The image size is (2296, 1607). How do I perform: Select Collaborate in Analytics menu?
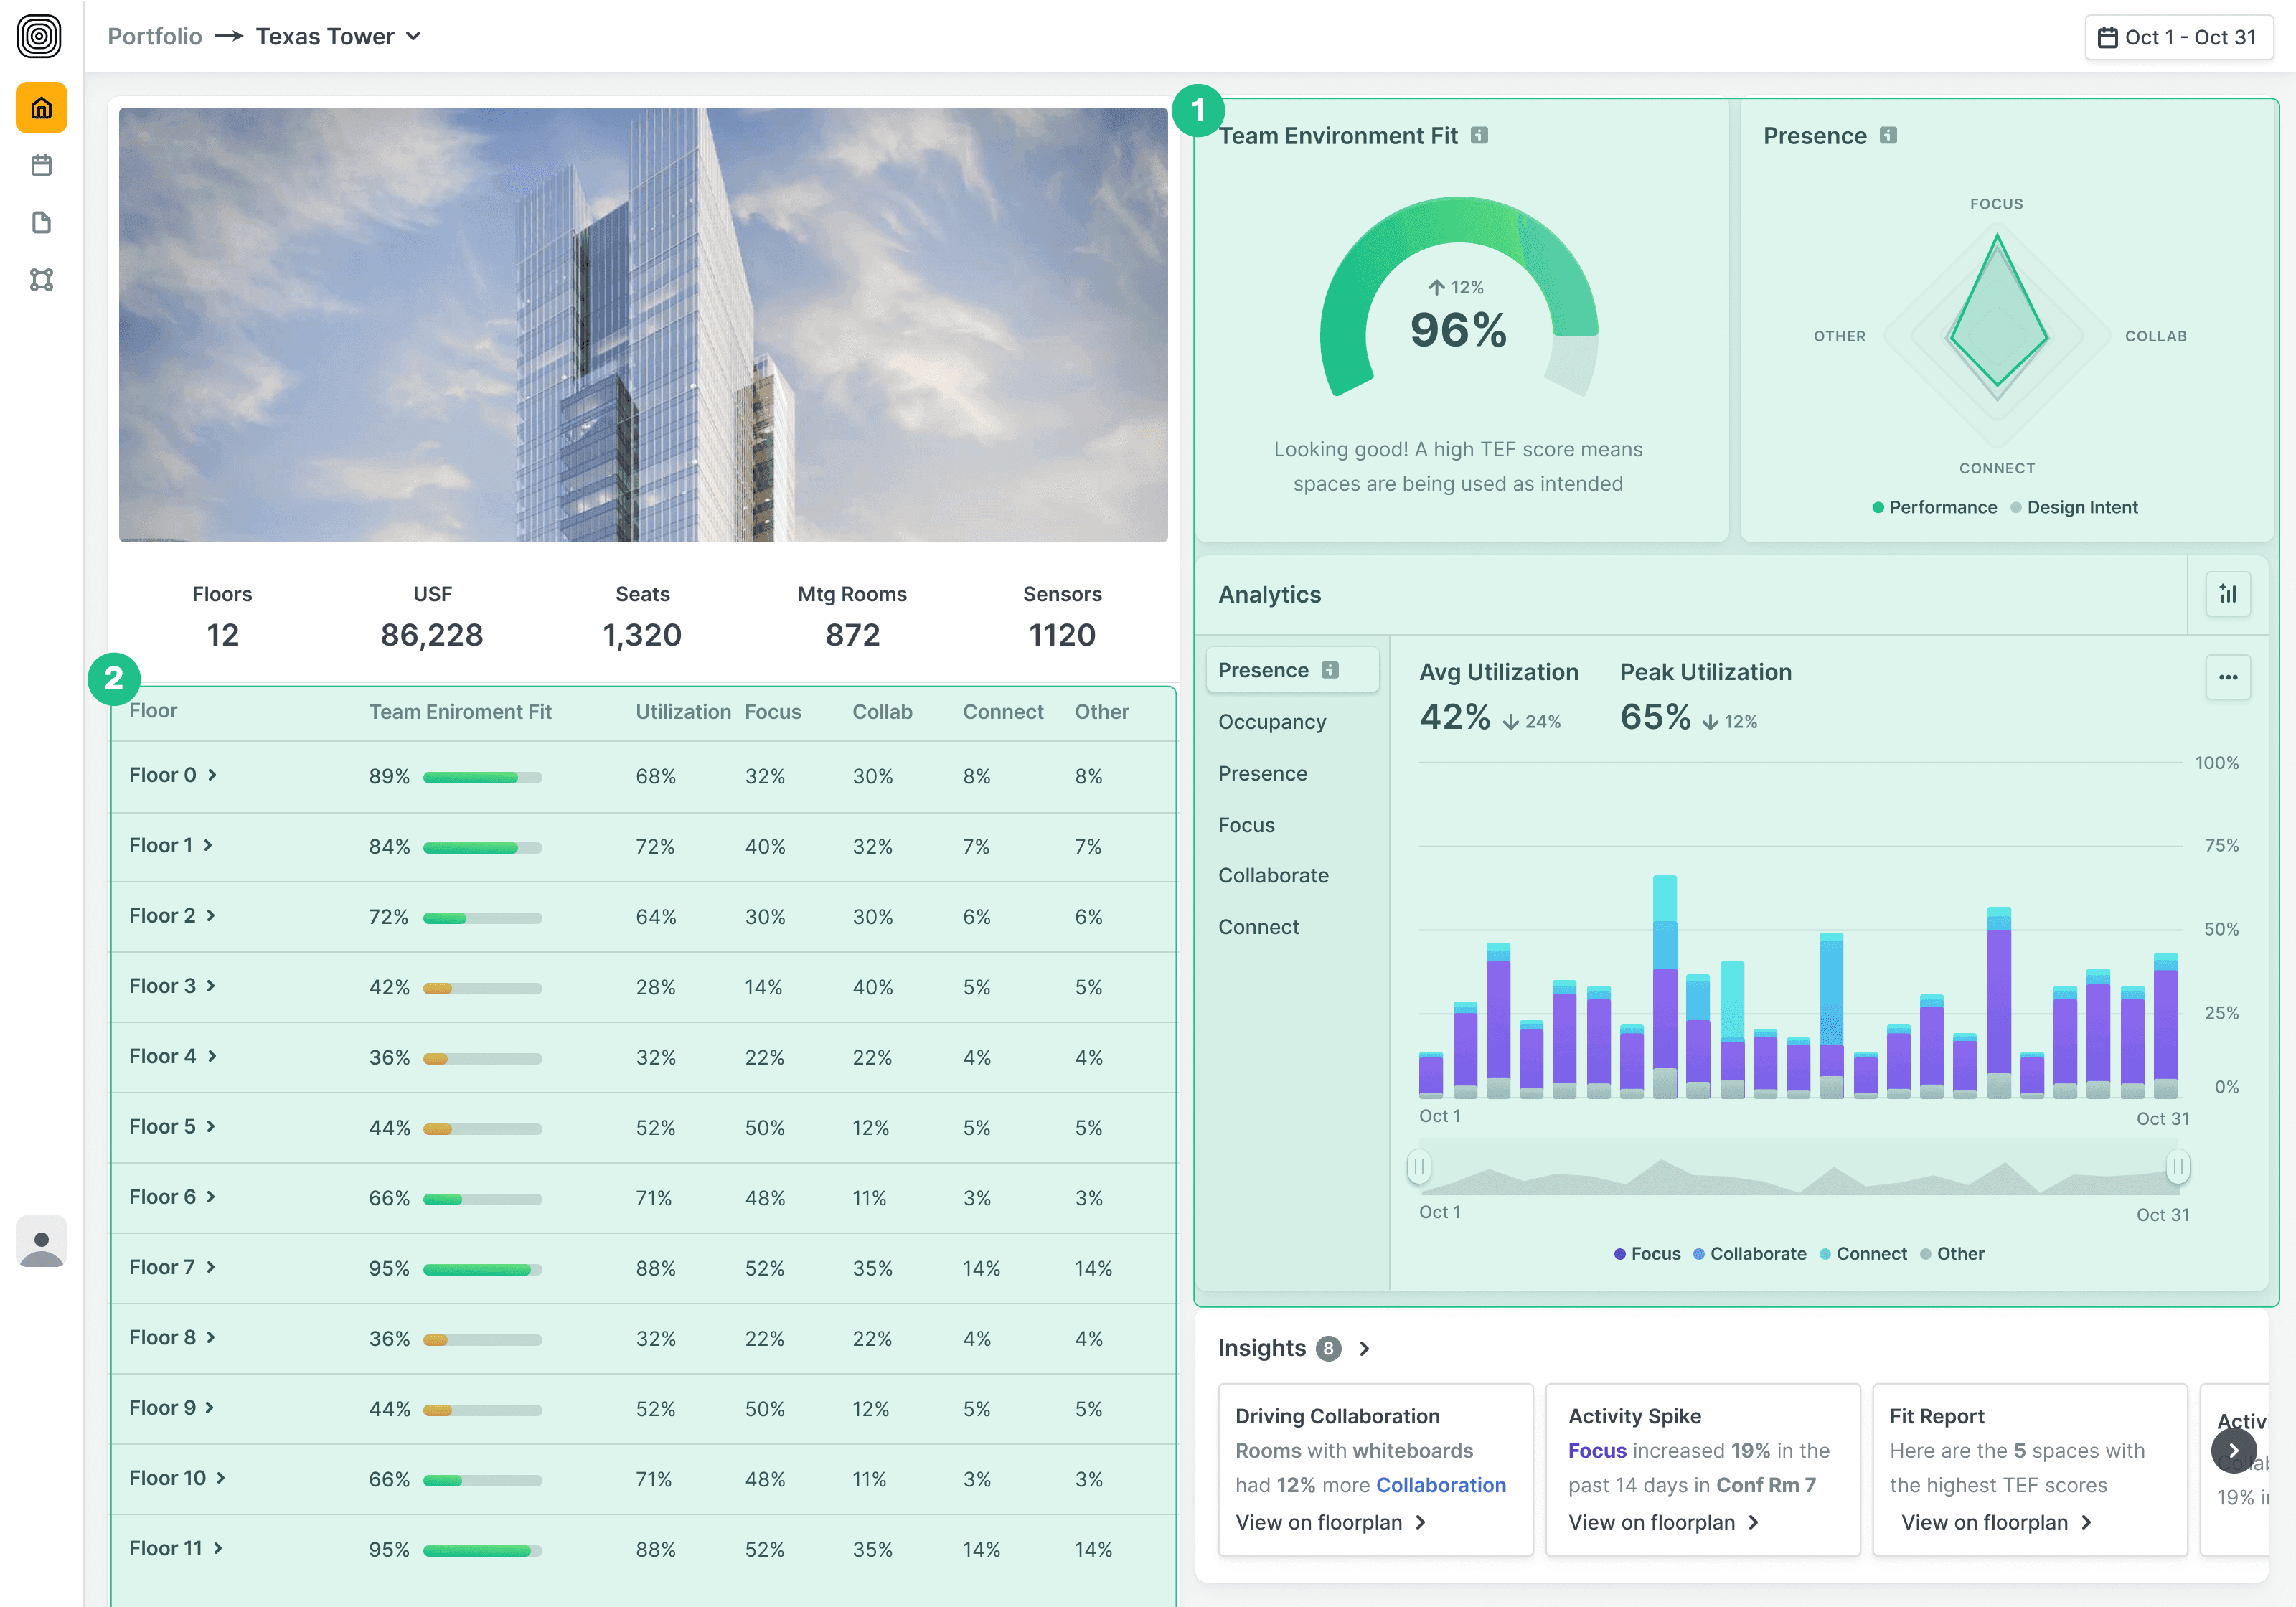1273,876
